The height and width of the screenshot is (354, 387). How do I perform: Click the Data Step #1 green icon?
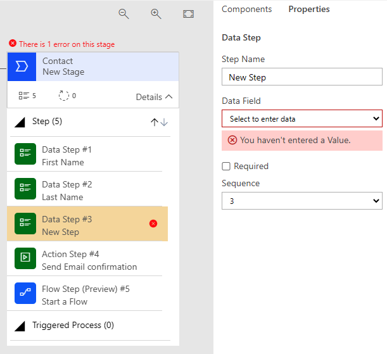coord(25,154)
